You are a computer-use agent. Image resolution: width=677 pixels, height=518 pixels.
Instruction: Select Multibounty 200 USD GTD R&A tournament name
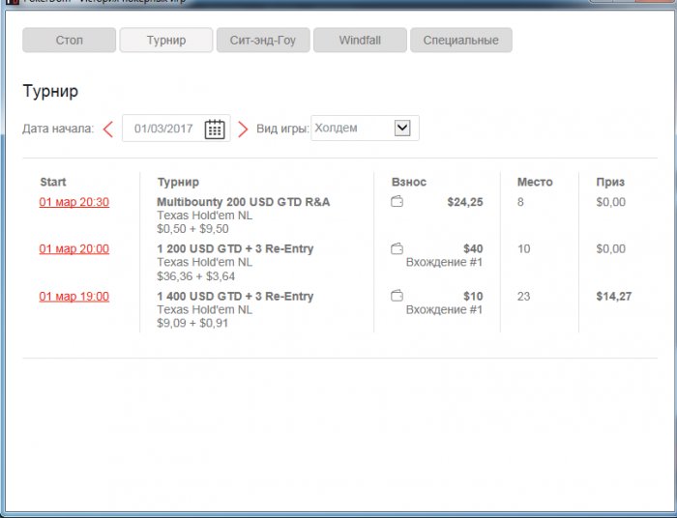(243, 202)
